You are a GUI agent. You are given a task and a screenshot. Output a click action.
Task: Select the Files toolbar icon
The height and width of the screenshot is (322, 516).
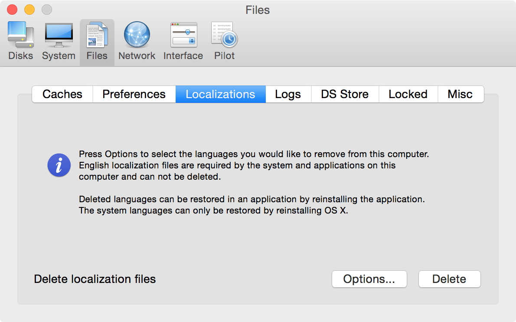(x=97, y=42)
